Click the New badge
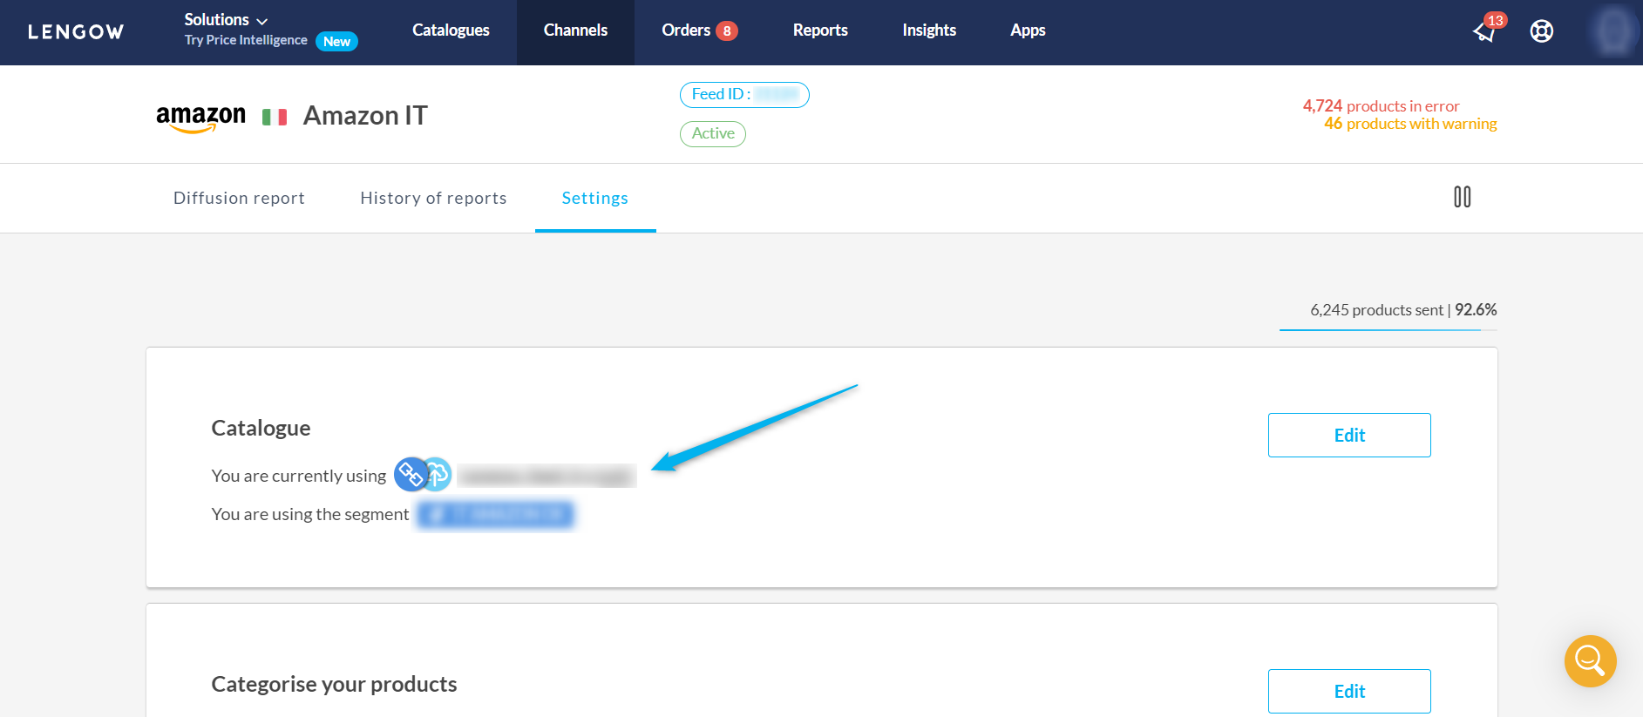 (x=336, y=41)
